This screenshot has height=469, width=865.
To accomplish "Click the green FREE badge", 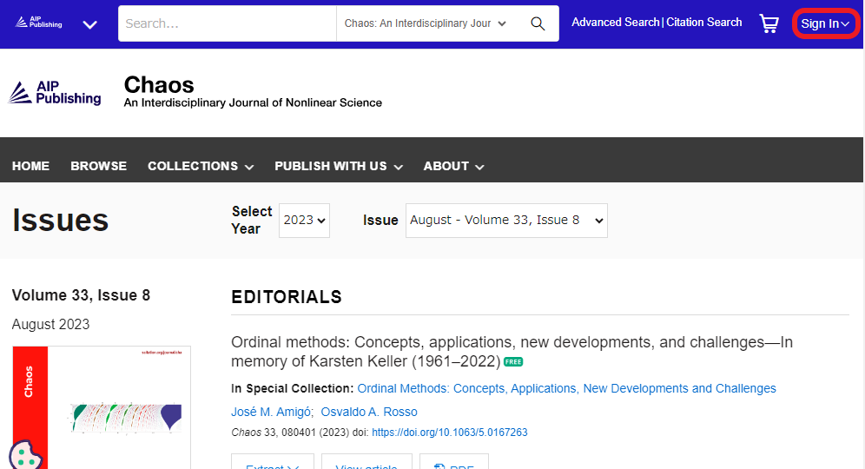I will (513, 362).
